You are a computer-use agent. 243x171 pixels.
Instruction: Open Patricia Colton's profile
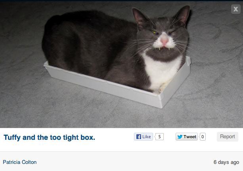[20, 162]
